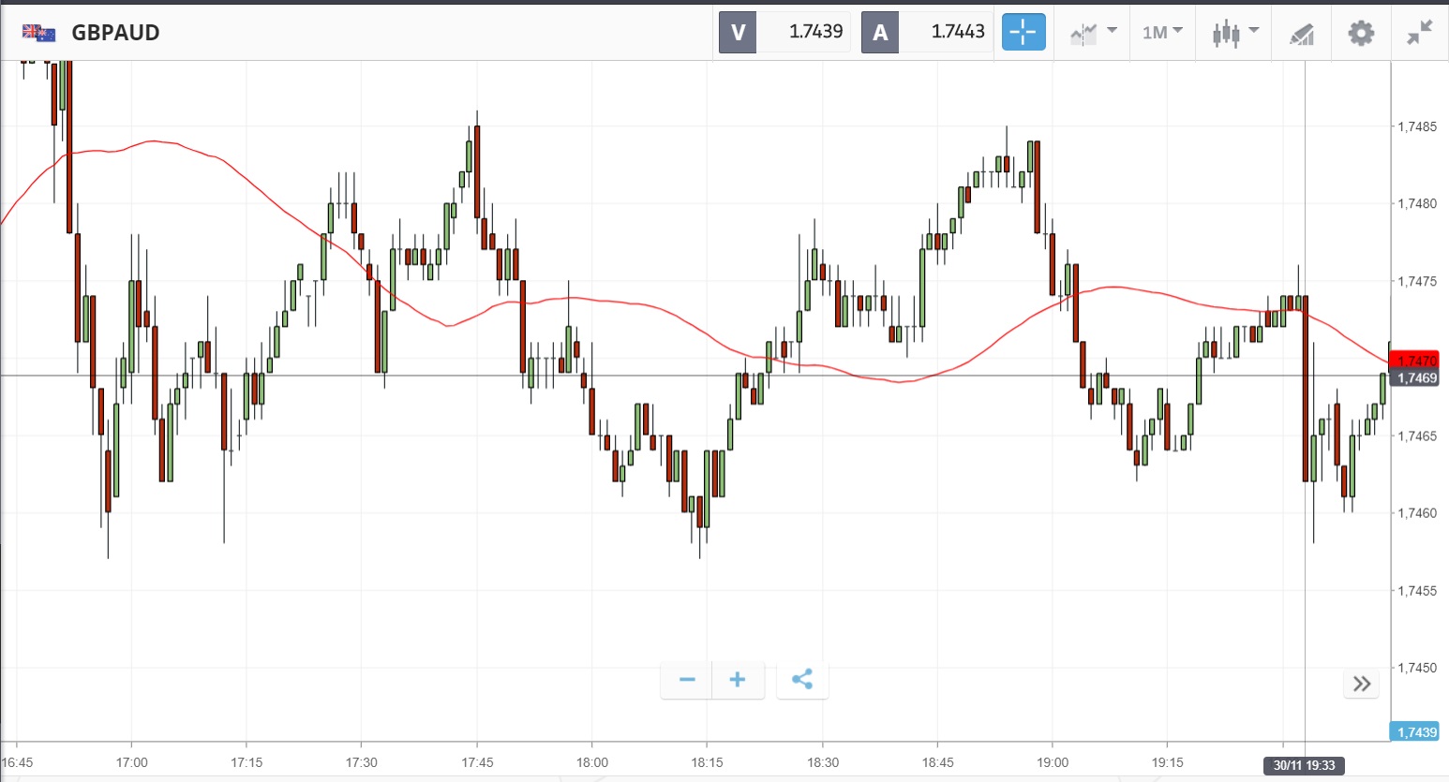Click the blue 1,7439 price label

pos(1415,732)
